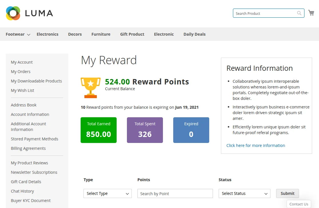Open the Select Status dropdown
Screen dimensions: 319x208
coord(244,193)
